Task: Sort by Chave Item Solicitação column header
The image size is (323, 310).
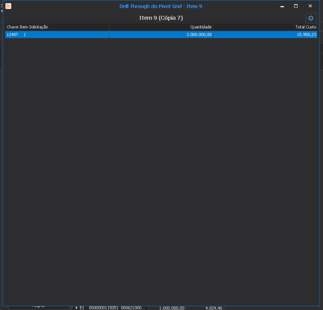Action: tap(57, 27)
